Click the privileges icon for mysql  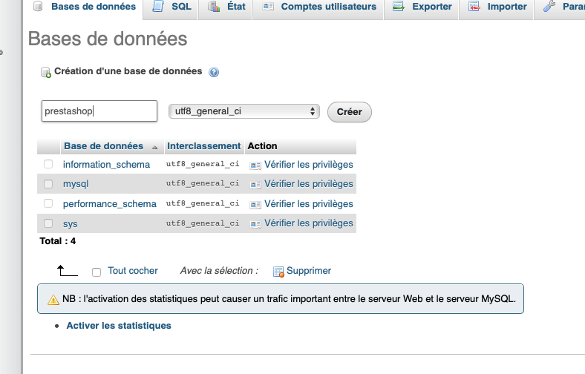tap(255, 185)
